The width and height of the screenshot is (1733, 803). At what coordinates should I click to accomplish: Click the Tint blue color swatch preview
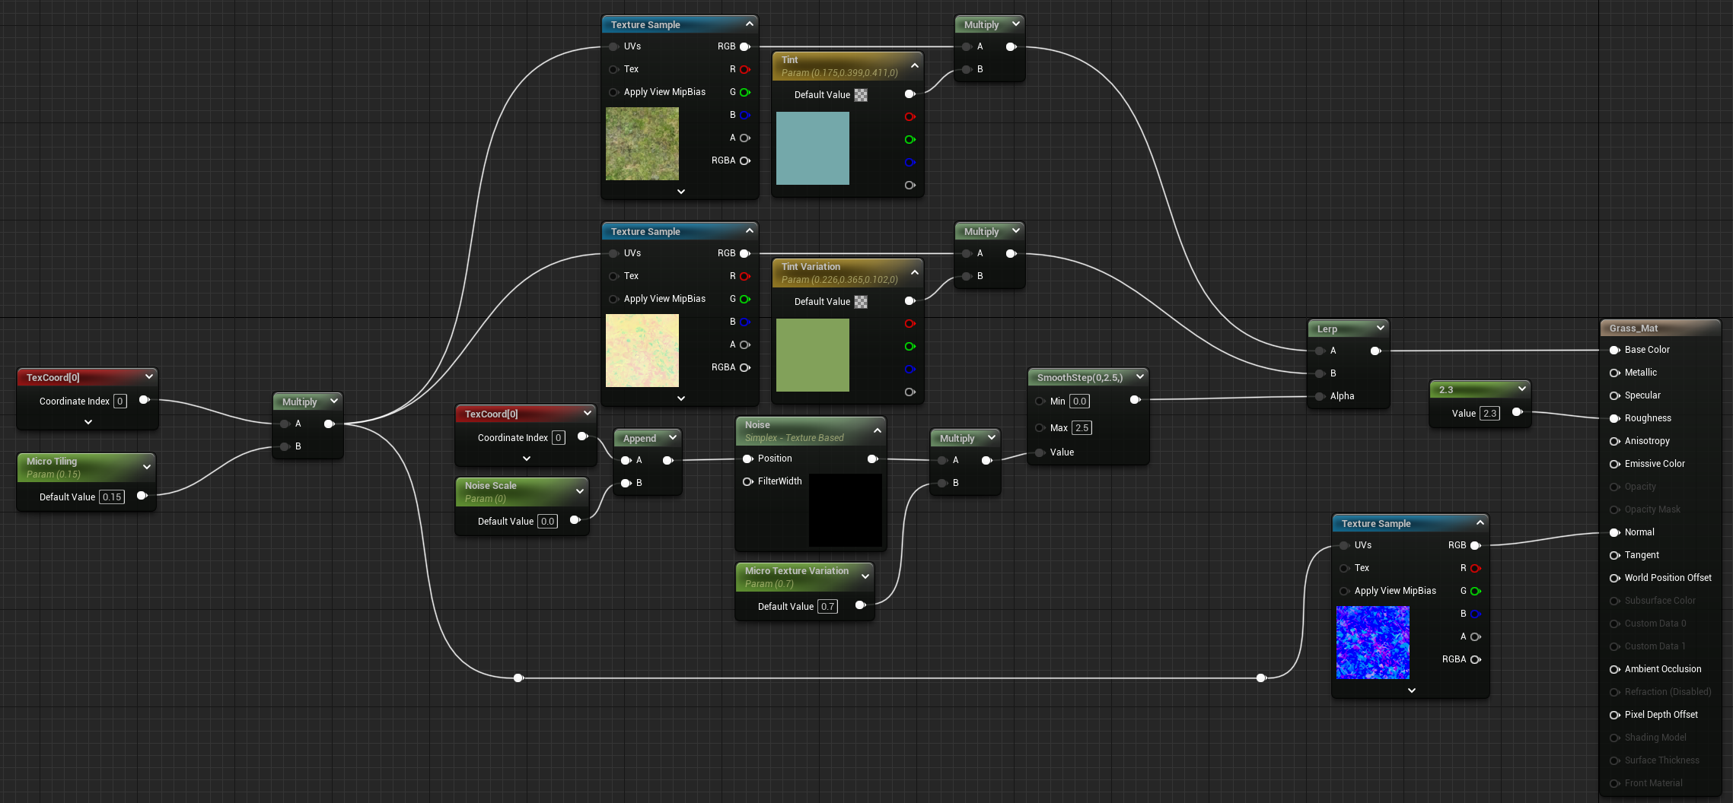[813, 148]
